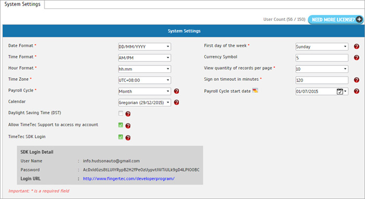The width and height of the screenshot is (365, 199).
Task: Click help icon for First day of the week
Action: [356, 46]
